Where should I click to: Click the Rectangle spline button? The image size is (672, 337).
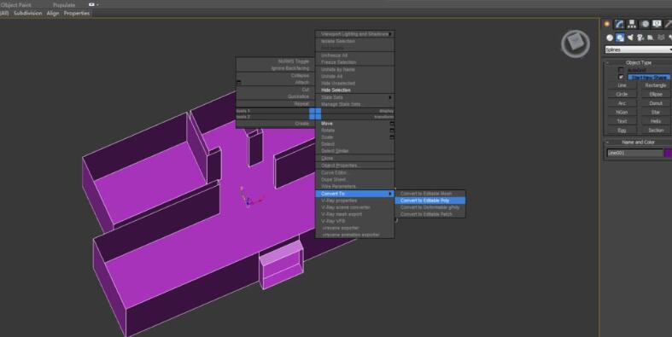tap(655, 85)
